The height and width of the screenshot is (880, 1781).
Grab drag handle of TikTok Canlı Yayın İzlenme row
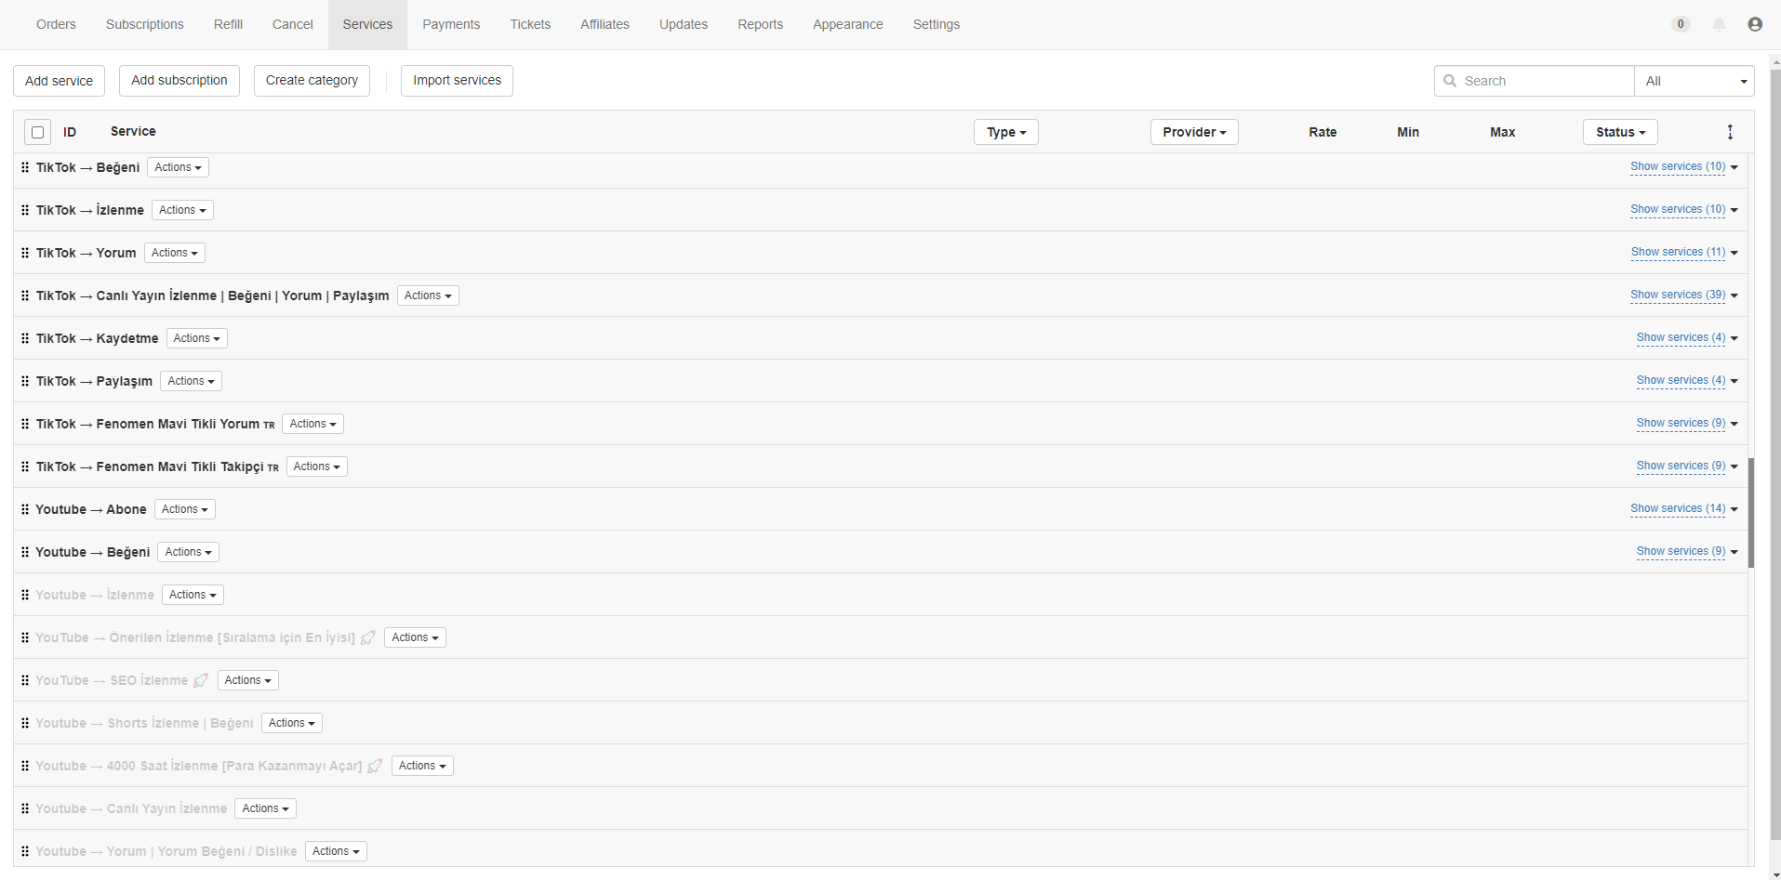25,296
